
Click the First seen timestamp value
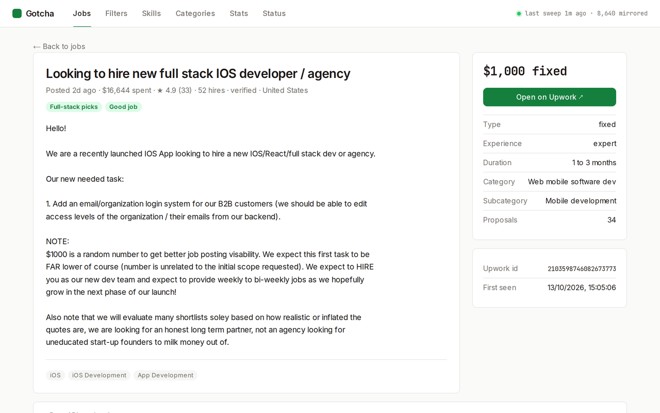pyautogui.click(x=582, y=288)
